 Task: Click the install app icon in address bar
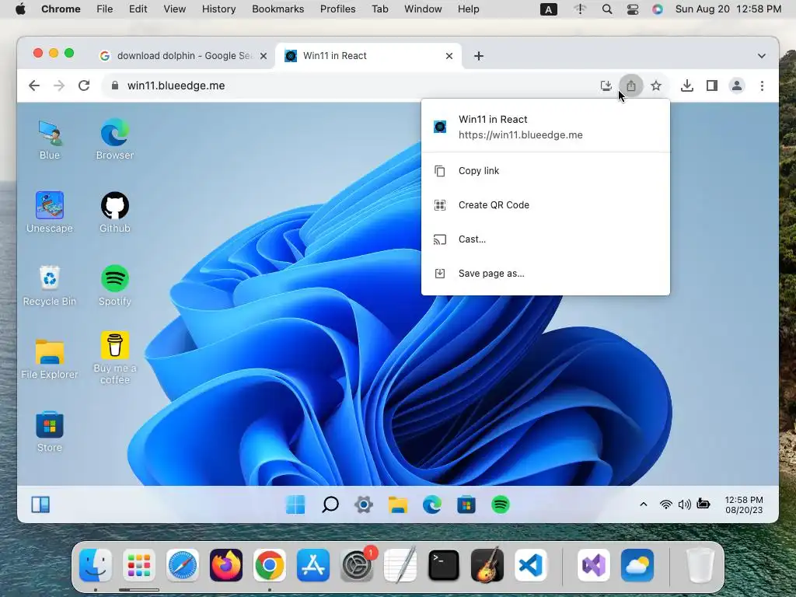606,86
